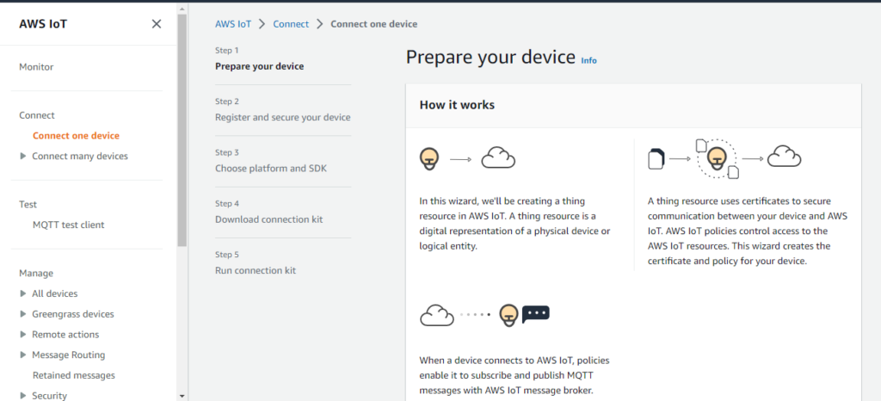Select Connect section heading in sidebar
This screenshot has width=881, height=401.
tap(37, 115)
